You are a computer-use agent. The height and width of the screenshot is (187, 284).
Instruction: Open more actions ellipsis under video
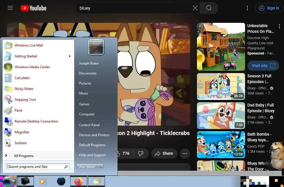click(x=185, y=153)
